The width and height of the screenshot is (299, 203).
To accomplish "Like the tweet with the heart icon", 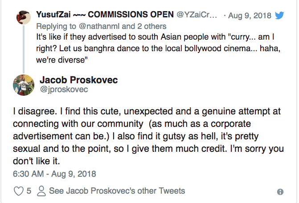I will tap(19, 191).
